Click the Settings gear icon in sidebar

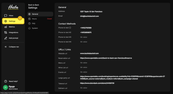(6, 21)
